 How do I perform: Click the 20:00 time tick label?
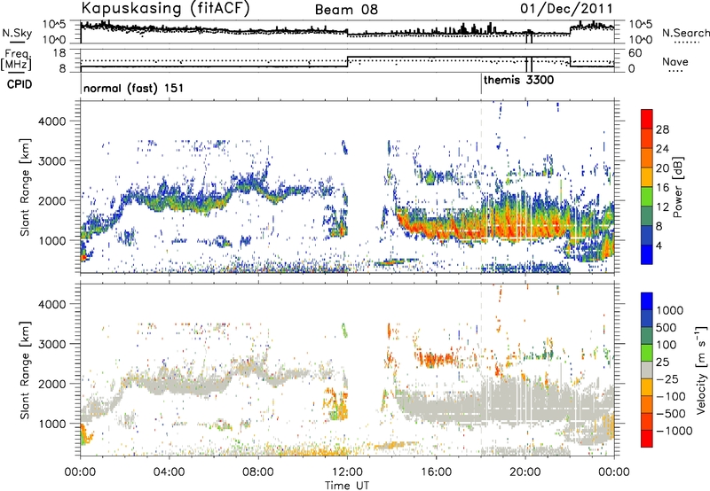(x=525, y=472)
